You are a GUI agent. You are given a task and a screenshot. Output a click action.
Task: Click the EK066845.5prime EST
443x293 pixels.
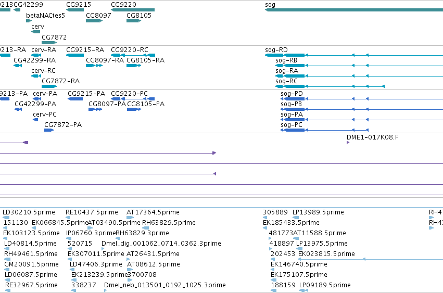(34, 228)
